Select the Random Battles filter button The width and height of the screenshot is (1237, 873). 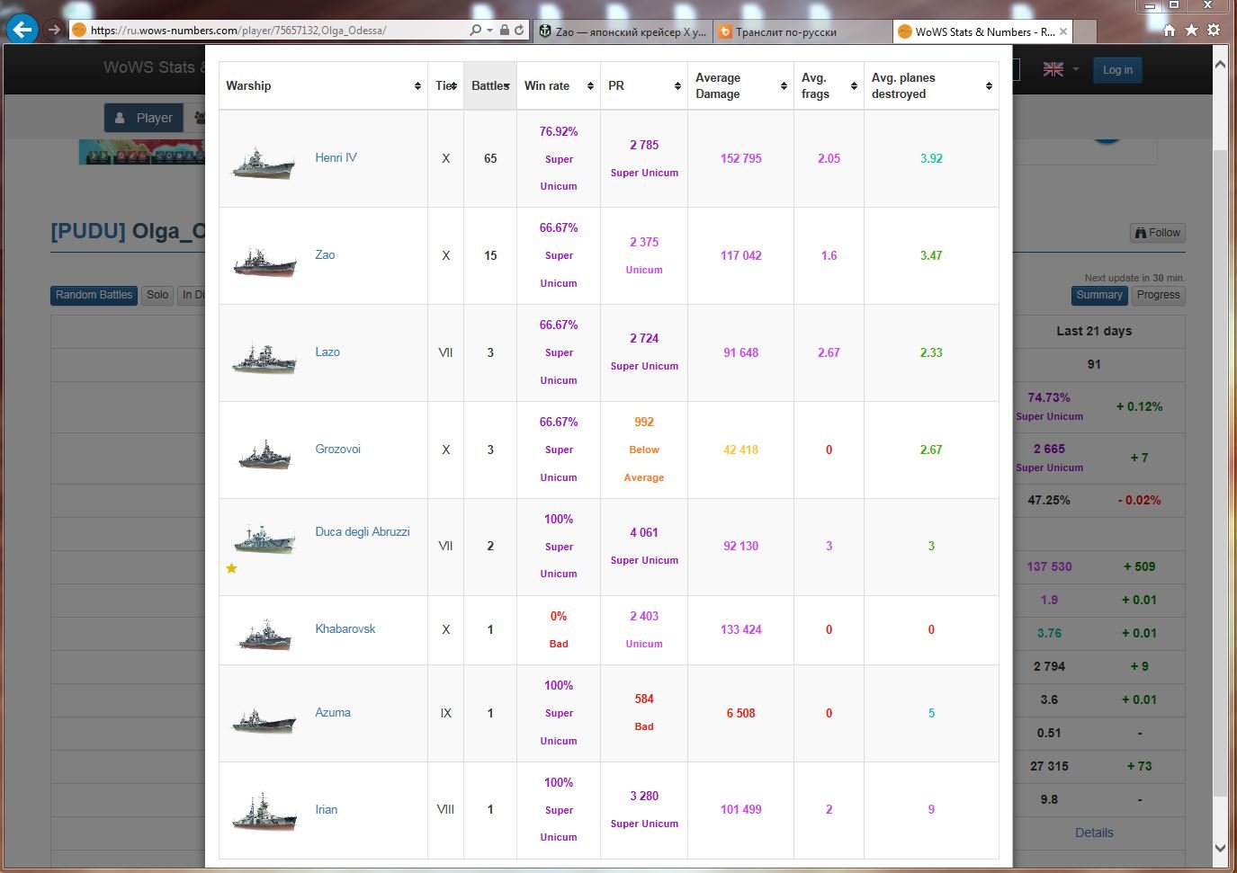(94, 295)
